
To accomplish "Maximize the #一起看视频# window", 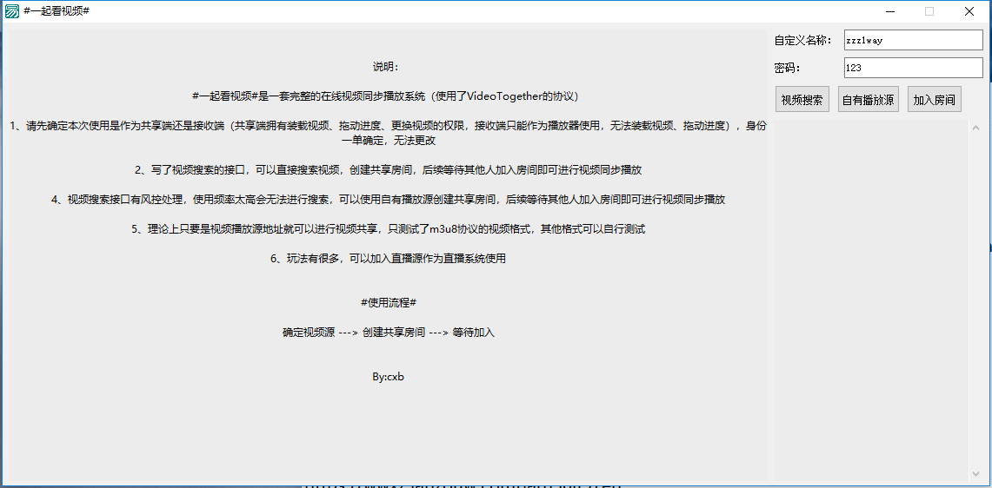I will (929, 11).
